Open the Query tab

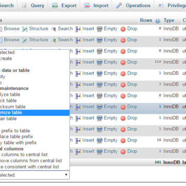click(33, 6)
